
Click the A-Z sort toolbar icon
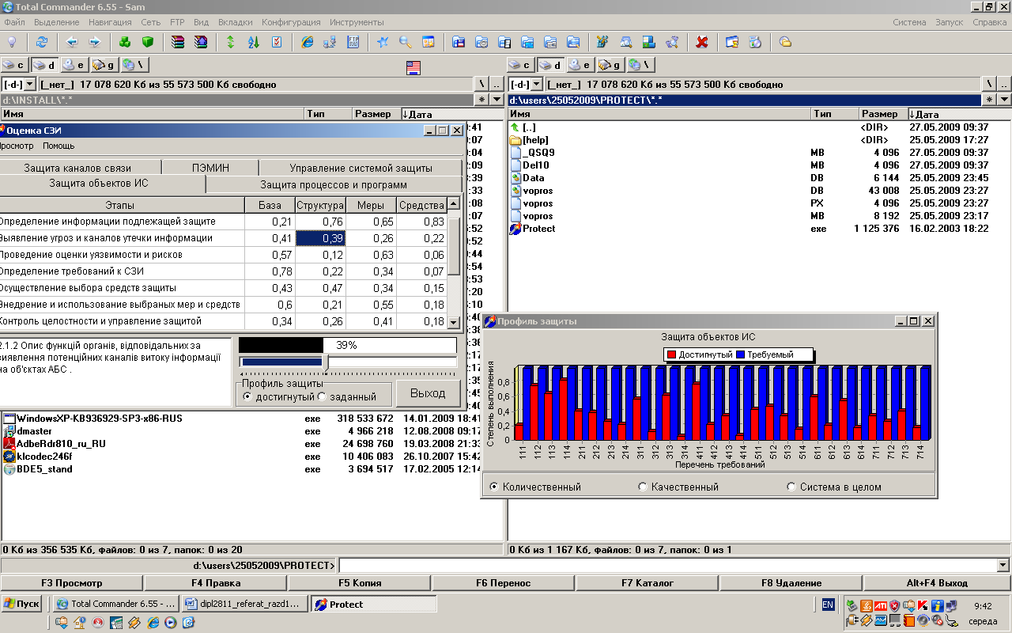point(254,42)
